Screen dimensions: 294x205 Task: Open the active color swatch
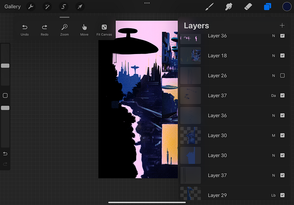tap(287, 7)
